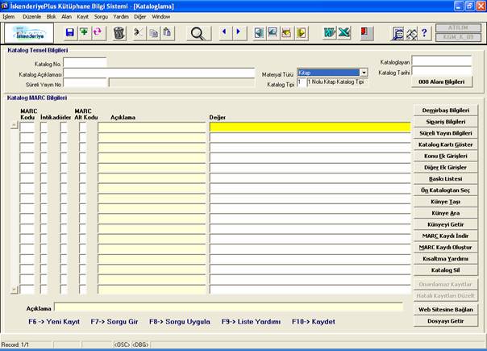This screenshot has width=487, height=351.
Task: Open the İşlem menu
Action: click(9, 17)
